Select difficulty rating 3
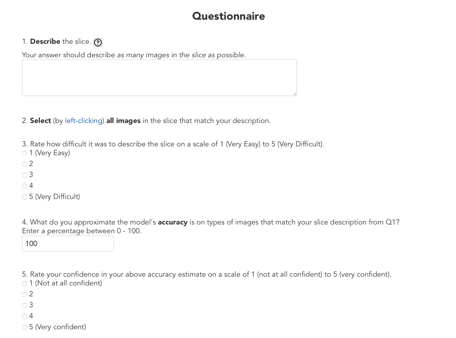This screenshot has width=456, height=338. point(25,175)
